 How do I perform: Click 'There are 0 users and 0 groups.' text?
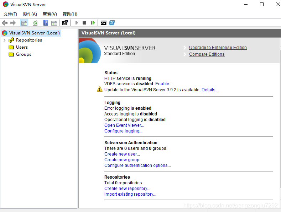(x=136, y=148)
